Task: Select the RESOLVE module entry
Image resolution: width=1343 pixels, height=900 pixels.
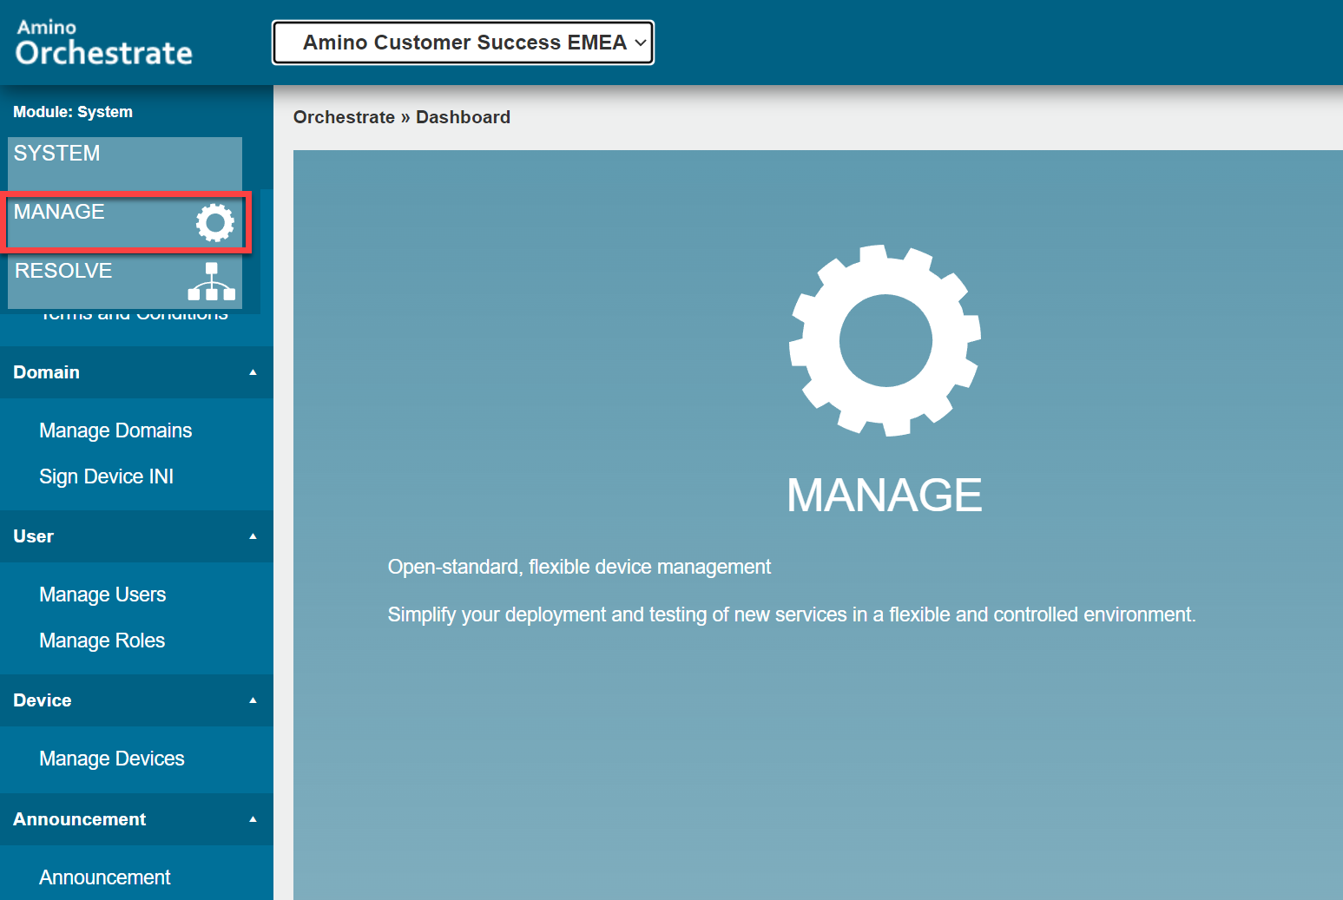Action: tap(125, 281)
